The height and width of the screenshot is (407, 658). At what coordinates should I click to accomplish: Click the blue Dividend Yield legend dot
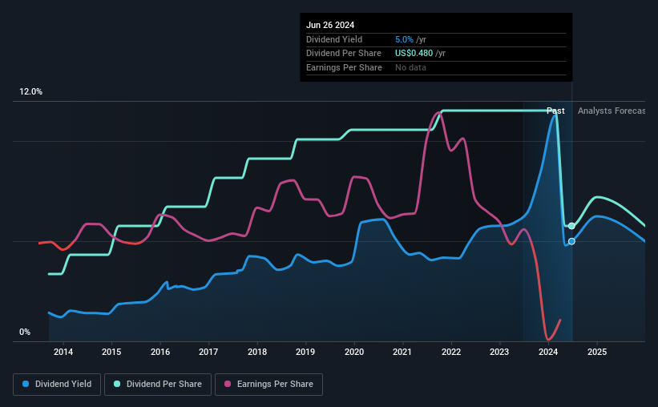tap(26, 384)
